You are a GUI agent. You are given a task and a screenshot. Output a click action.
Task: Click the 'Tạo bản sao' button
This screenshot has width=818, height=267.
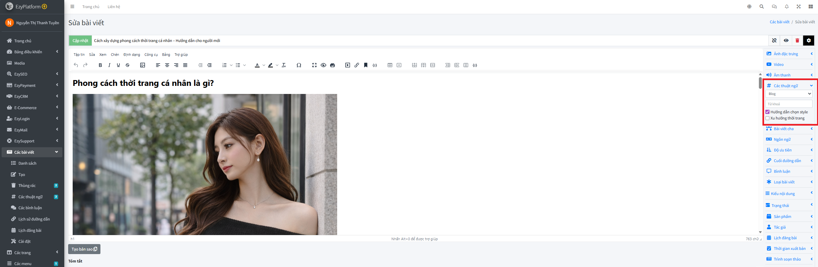click(x=84, y=249)
